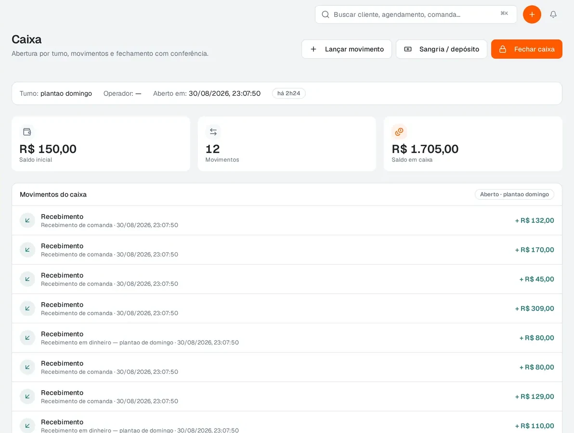The width and height of the screenshot is (574, 433).
Task: Click the 'Saldo inicial' label
Action: 36,160
